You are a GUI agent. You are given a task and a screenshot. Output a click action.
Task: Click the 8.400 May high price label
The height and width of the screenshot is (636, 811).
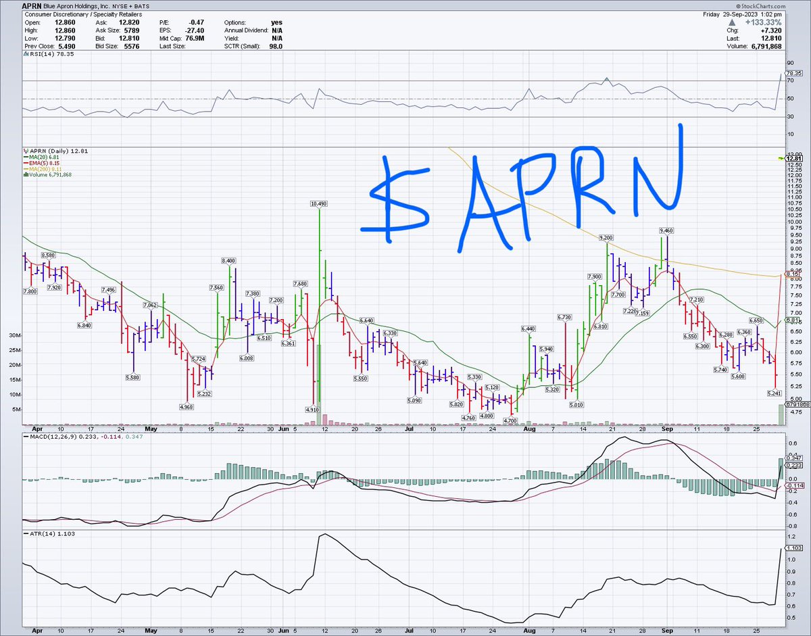[229, 260]
